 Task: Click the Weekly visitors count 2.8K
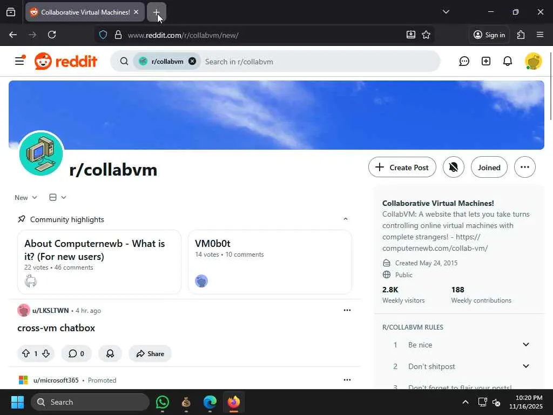[x=390, y=290]
